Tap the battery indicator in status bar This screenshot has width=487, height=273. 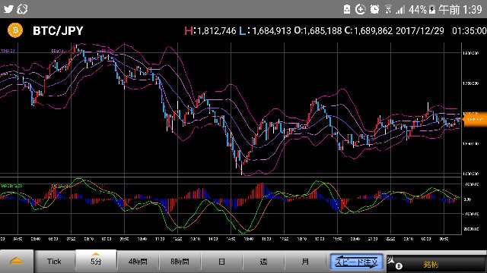[x=432, y=10]
